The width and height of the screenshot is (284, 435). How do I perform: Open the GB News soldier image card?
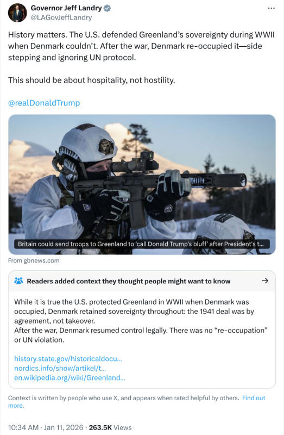click(x=142, y=184)
